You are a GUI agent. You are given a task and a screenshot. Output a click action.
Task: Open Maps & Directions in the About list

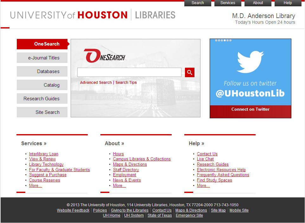tap(130, 164)
